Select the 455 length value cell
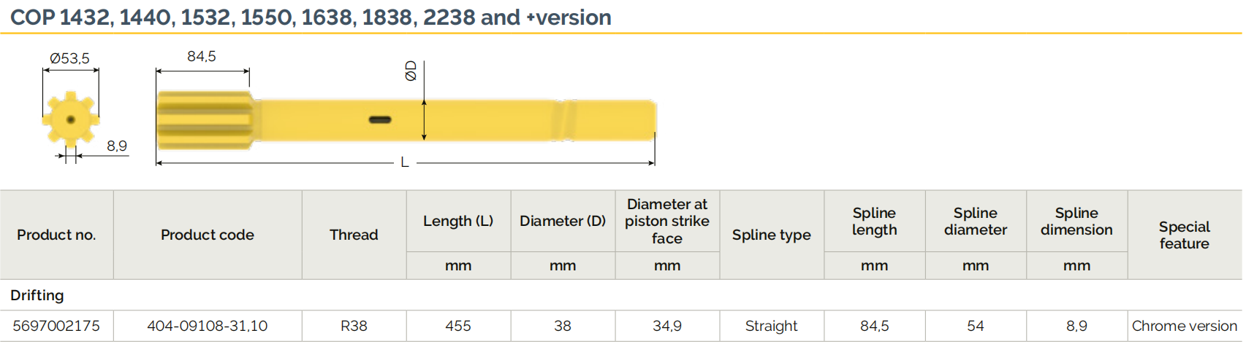 coord(458,326)
